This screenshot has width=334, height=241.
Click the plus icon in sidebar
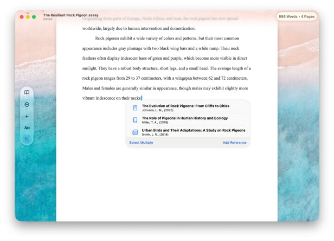(27, 116)
